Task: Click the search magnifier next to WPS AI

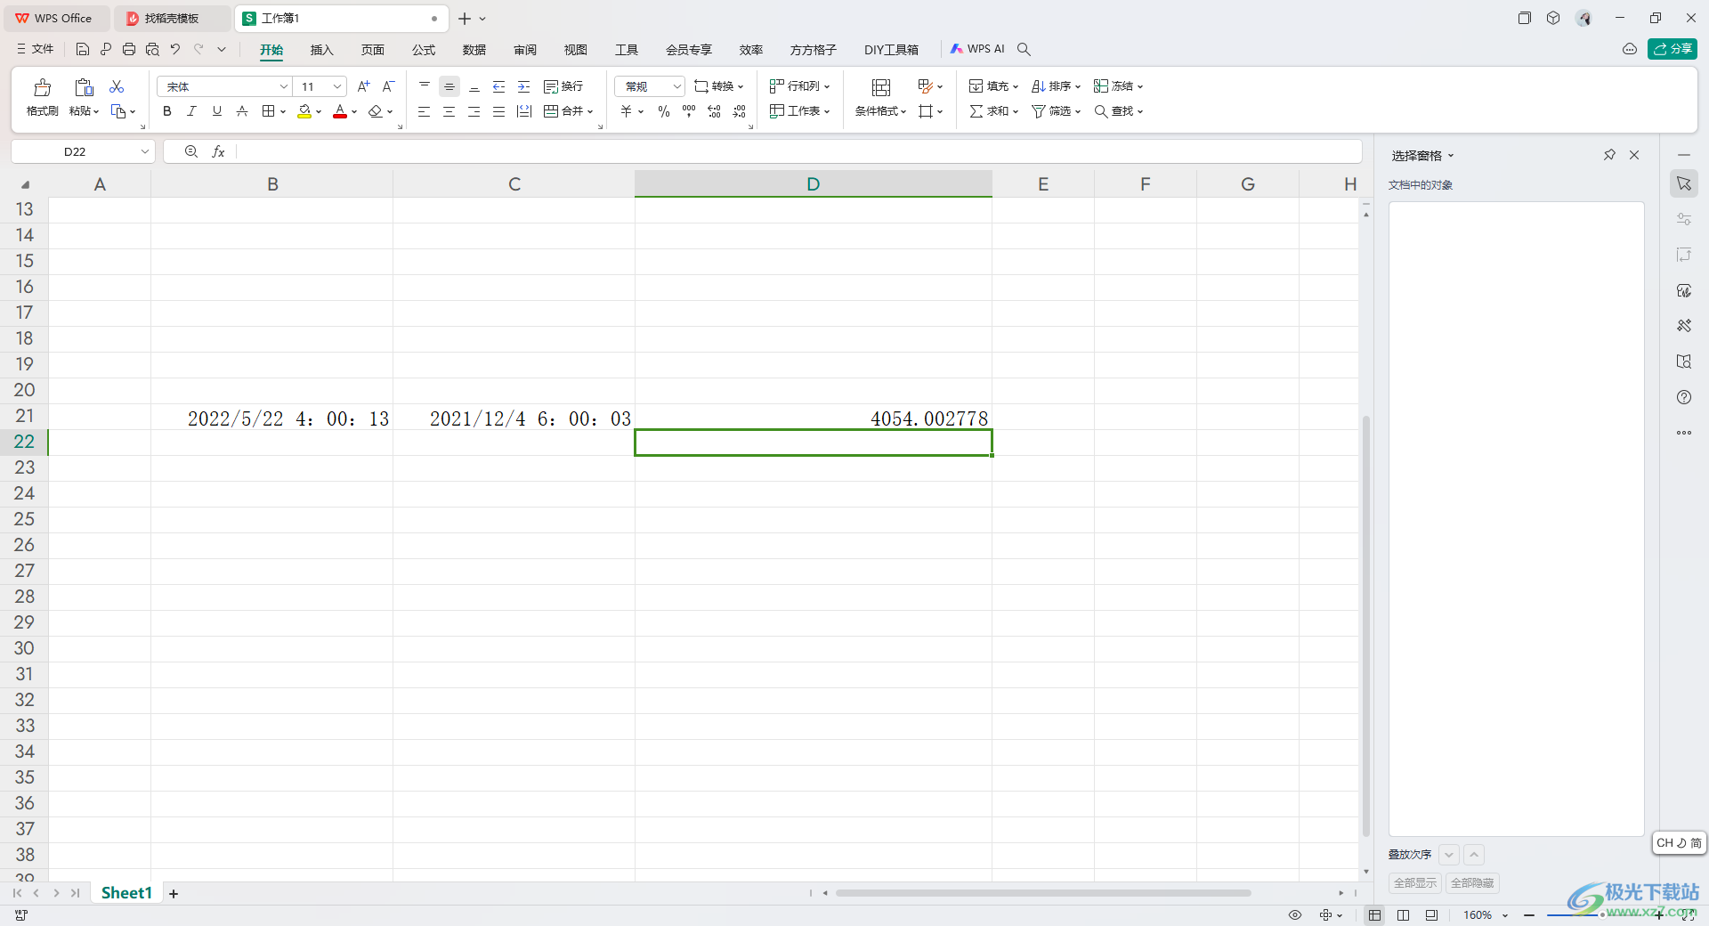Action: point(1024,49)
